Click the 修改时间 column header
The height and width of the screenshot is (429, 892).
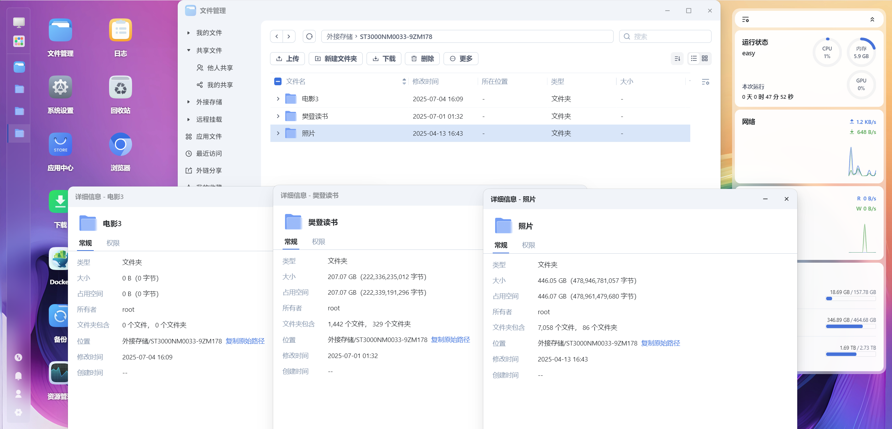425,81
